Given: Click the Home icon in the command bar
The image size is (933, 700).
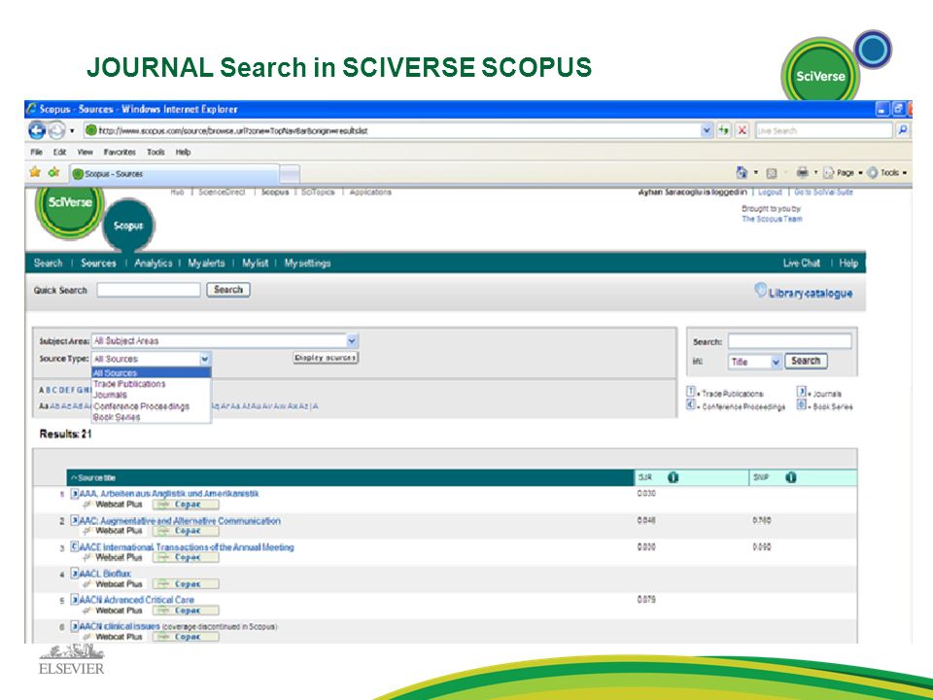Looking at the screenshot, I should click(x=742, y=173).
